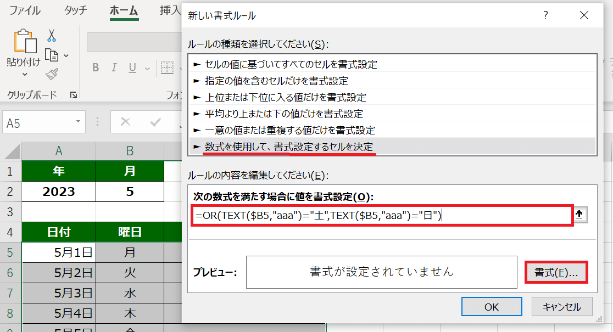Image resolution: width=613 pixels, height=332 pixels.
Task: Select rule type 指定の値を含むセルだけを書式設定
Action: (x=276, y=81)
